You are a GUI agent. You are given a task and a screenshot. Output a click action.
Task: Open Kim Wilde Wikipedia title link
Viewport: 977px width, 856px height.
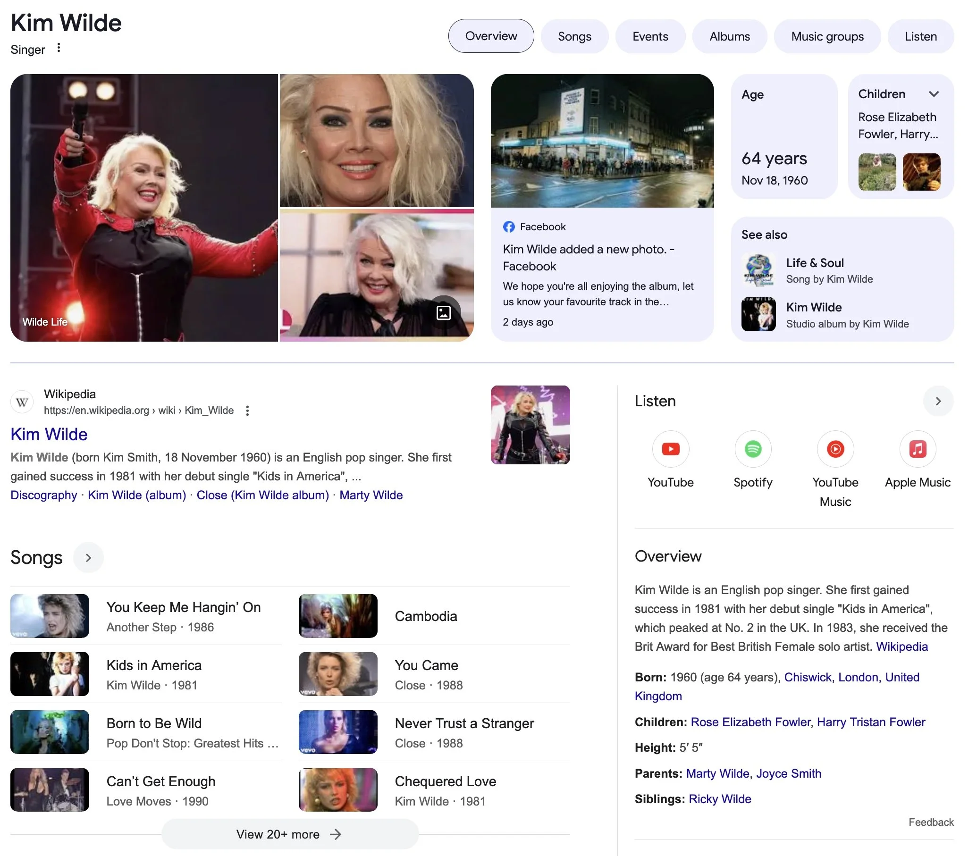pyautogui.click(x=49, y=434)
